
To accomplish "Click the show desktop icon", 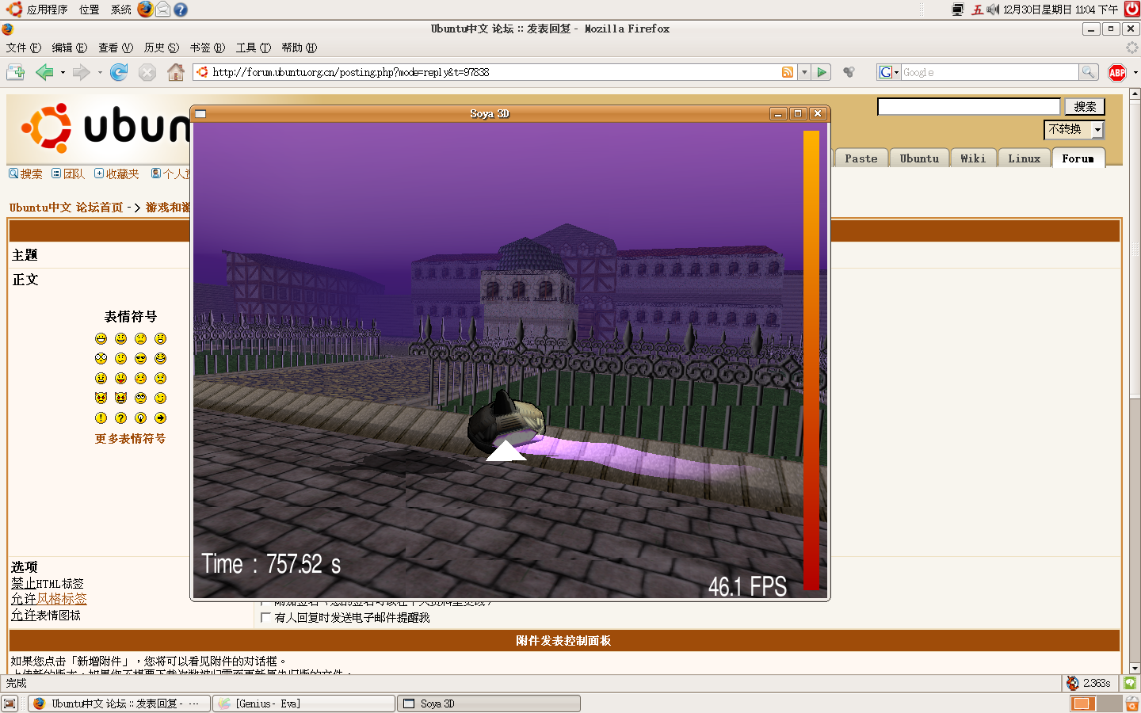I will 10,703.
